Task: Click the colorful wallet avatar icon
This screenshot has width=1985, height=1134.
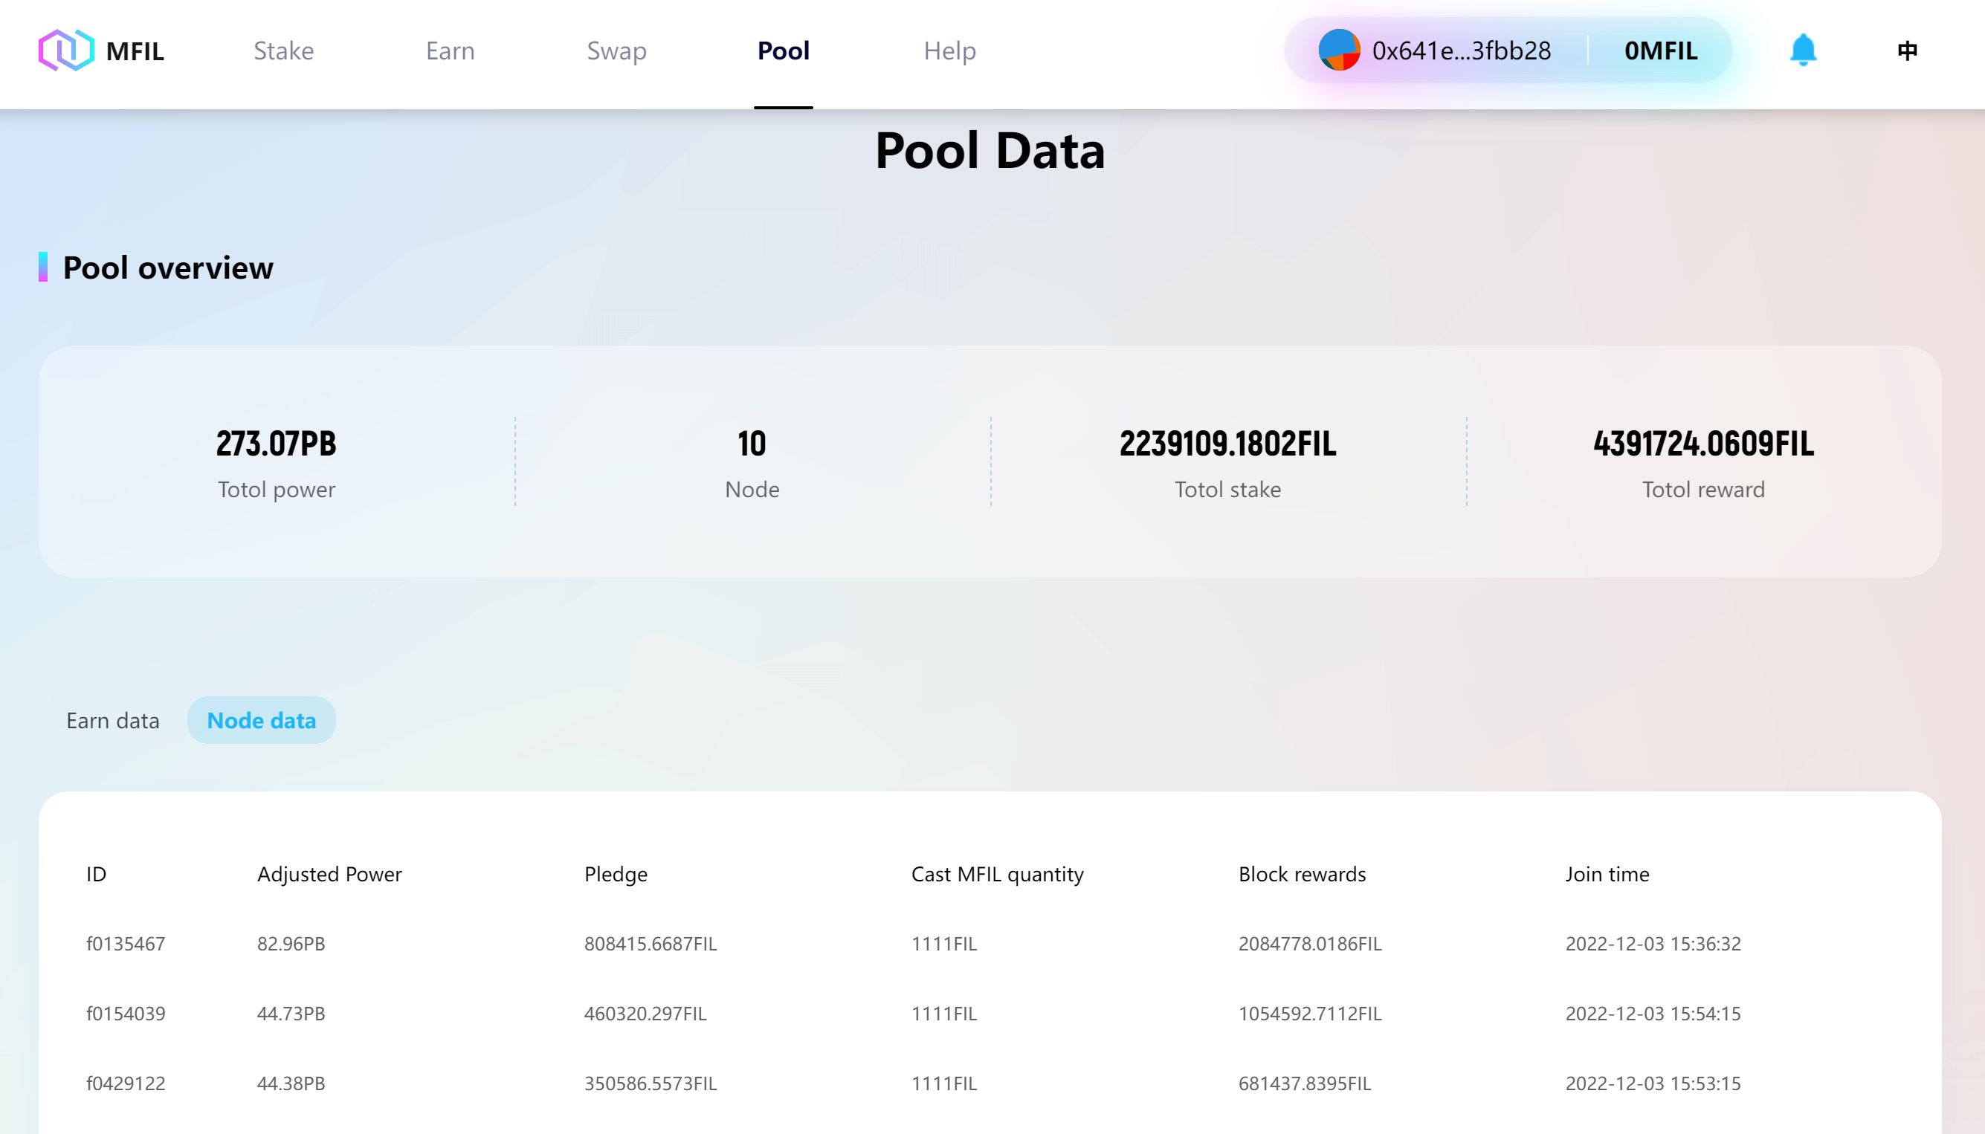Action: 1337,49
